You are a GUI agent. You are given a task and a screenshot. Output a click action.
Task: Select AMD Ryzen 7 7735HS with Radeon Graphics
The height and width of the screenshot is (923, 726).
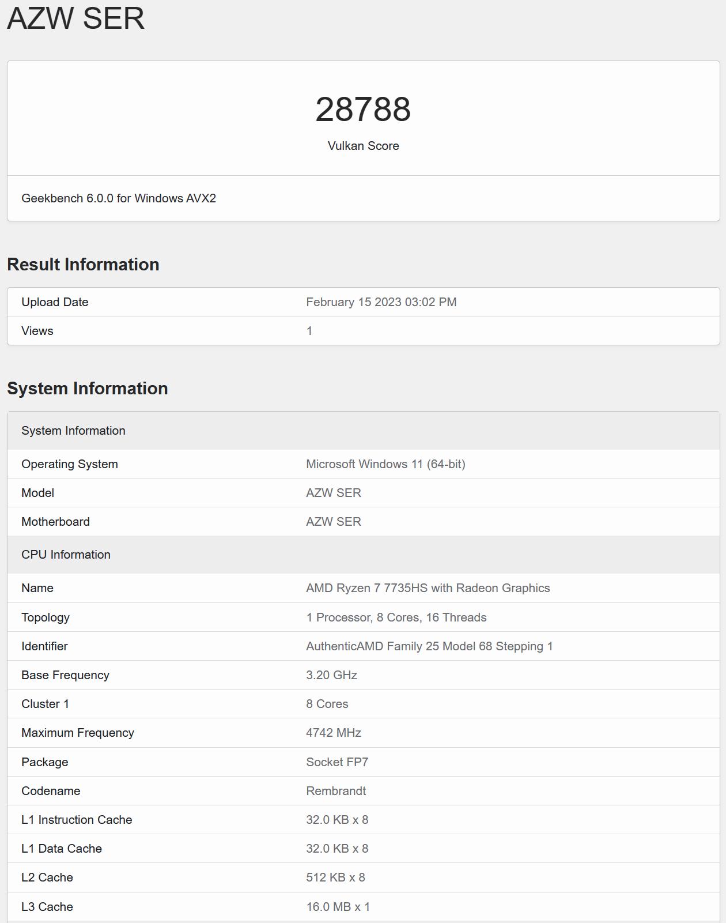click(428, 588)
